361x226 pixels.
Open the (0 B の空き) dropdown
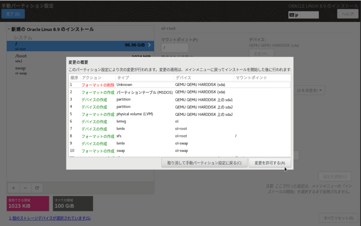pos(309,90)
